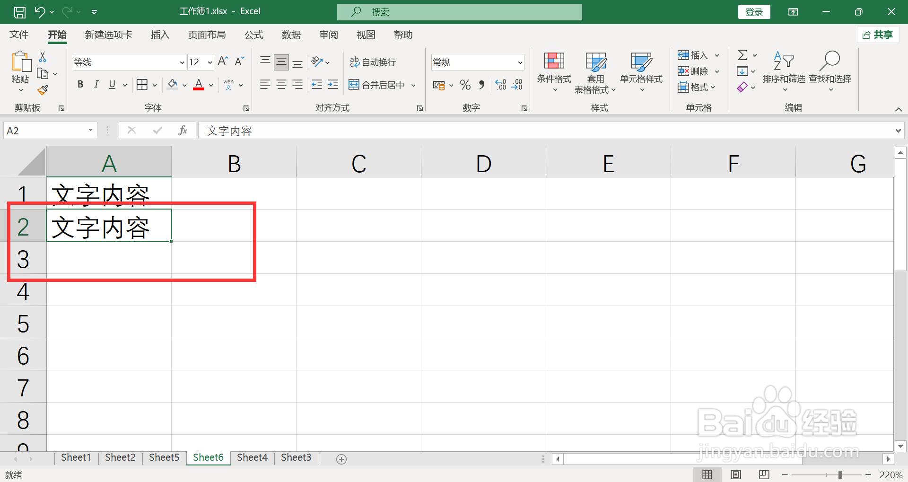
Task: Toggle Wrap Text (自动换行)
Action: coord(373,62)
